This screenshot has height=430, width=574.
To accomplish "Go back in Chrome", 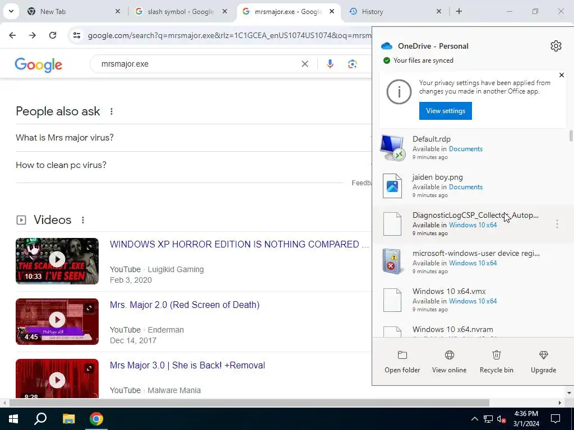I will click(x=12, y=35).
